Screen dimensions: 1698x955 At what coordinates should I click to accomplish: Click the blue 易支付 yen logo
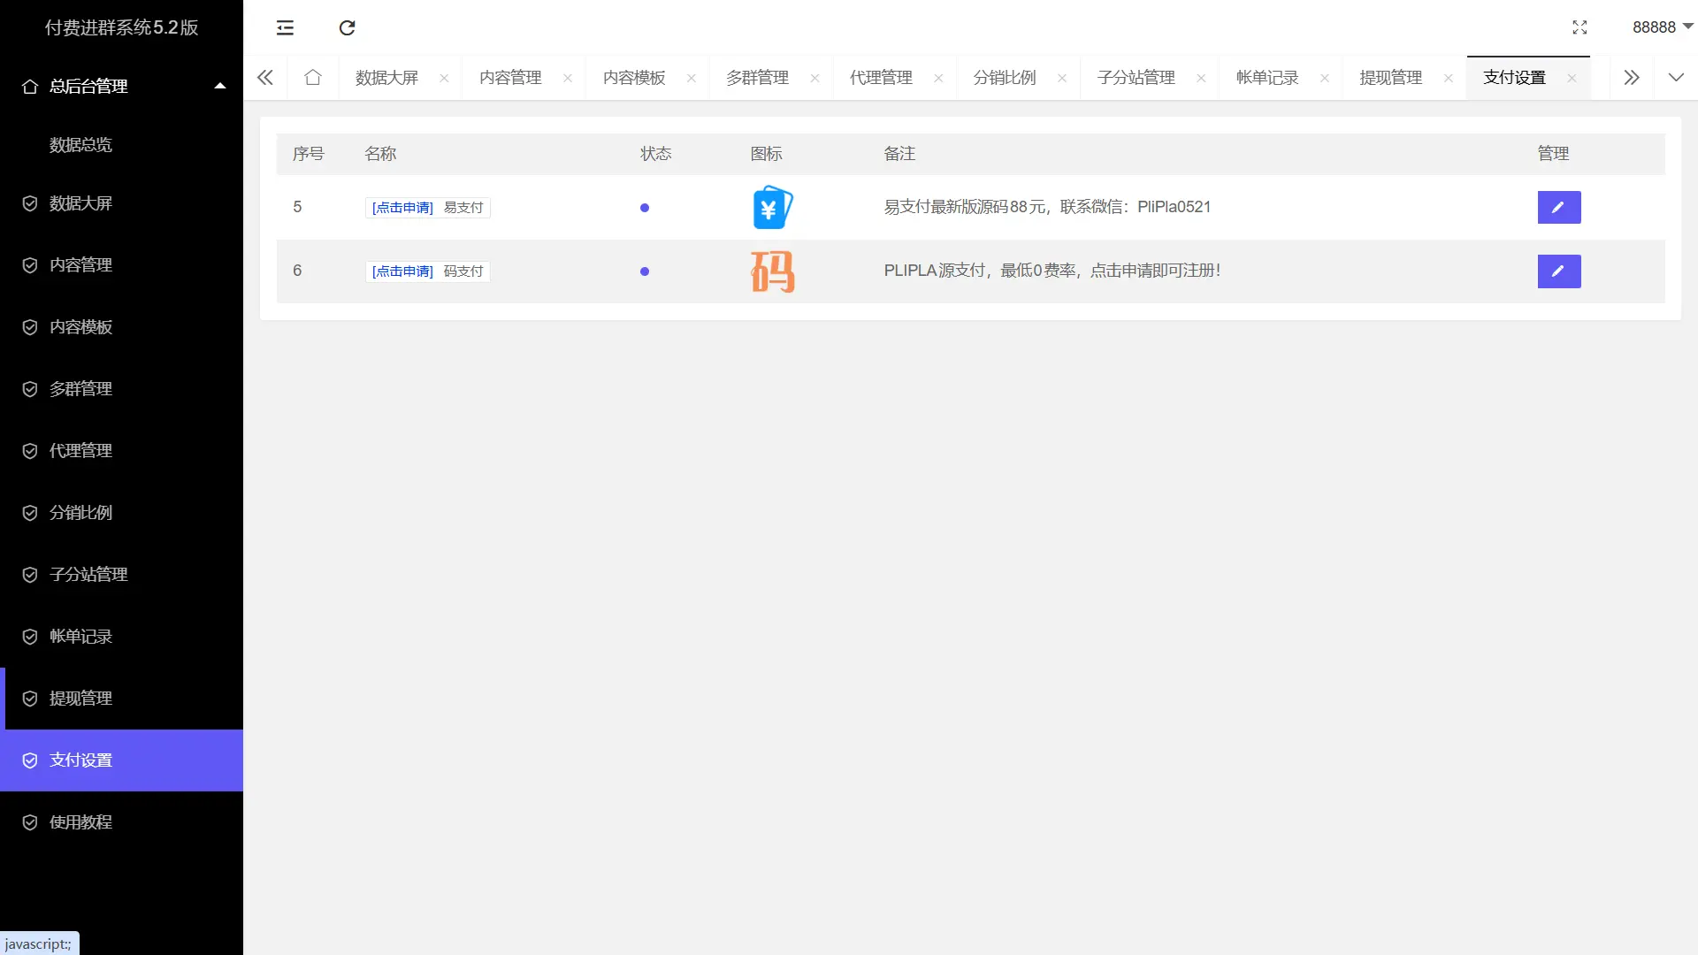coord(772,208)
